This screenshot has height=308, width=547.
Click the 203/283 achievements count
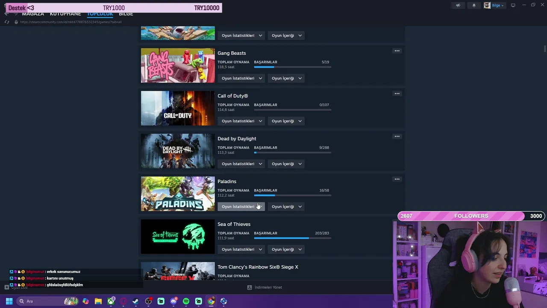(x=322, y=233)
